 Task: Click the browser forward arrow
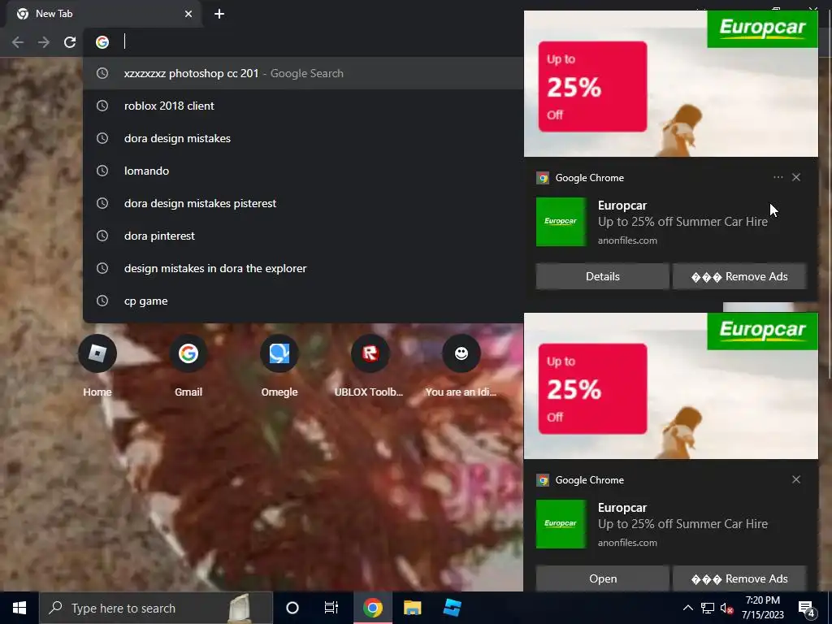click(x=44, y=42)
